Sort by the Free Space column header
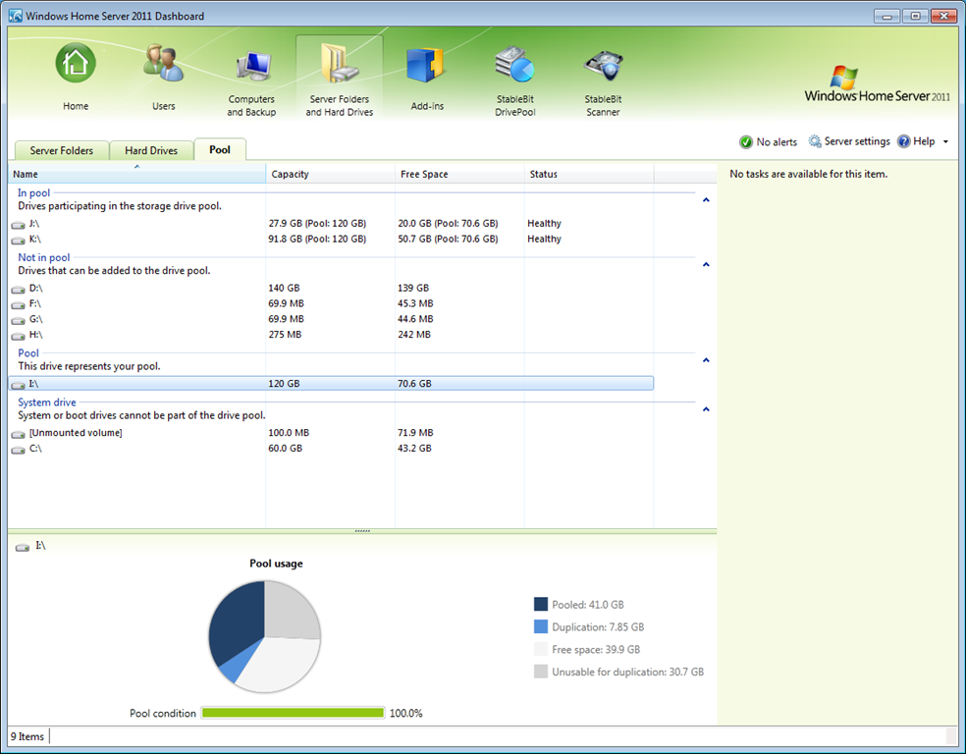Image resolution: width=966 pixels, height=754 pixels. 459,174
